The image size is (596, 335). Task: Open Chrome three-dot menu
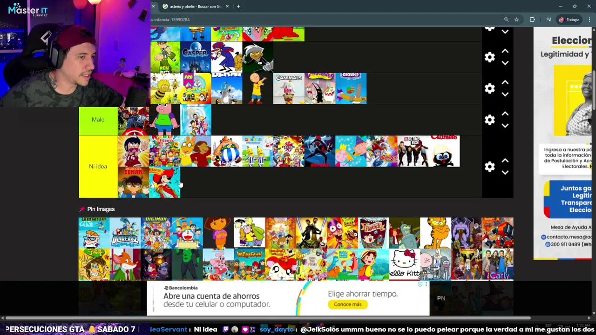589,20
